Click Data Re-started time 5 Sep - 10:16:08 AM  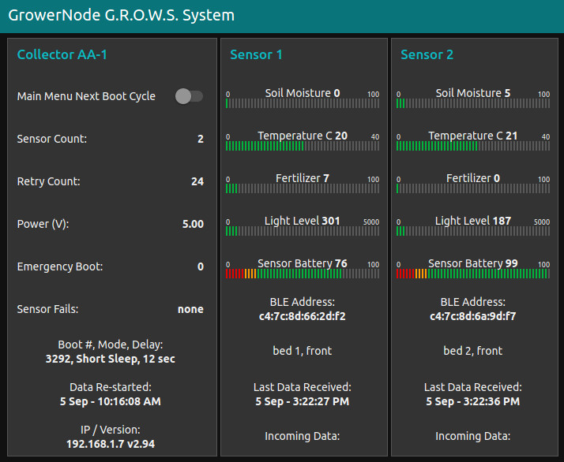coord(111,401)
